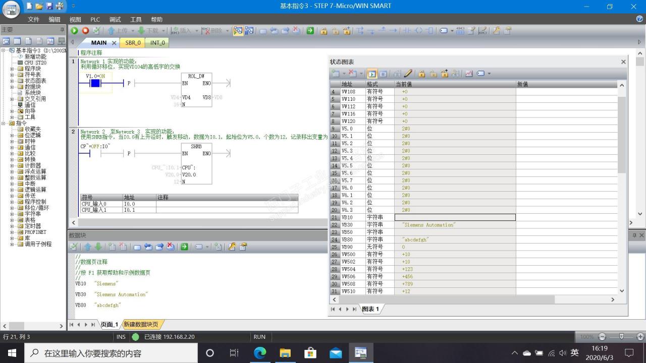Click the red Stop PLC button
This screenshot has height=363, width=646.
point(85,31)
